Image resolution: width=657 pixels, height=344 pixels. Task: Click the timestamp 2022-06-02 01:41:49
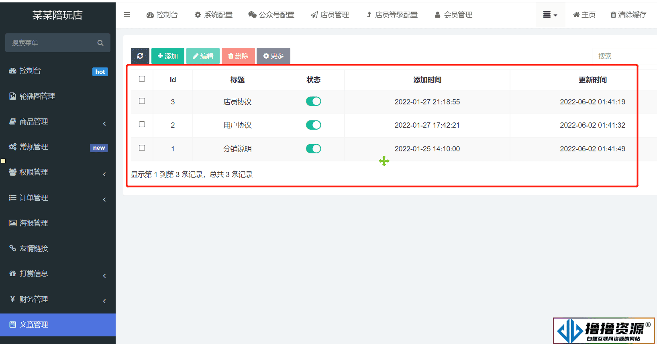point(593,149)
